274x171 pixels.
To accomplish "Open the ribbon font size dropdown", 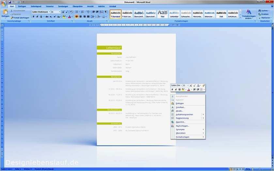I will (x=60, y=12).
